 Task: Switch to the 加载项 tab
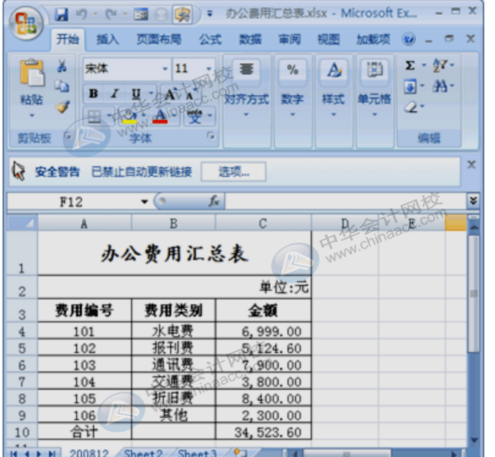tap(373, 40)
